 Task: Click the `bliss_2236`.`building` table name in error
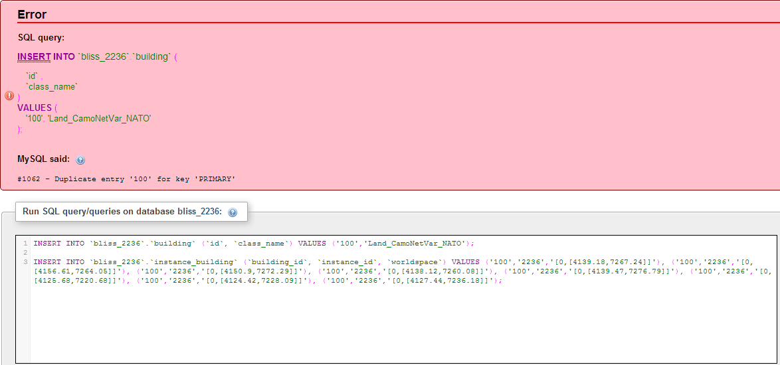(124, 56)
